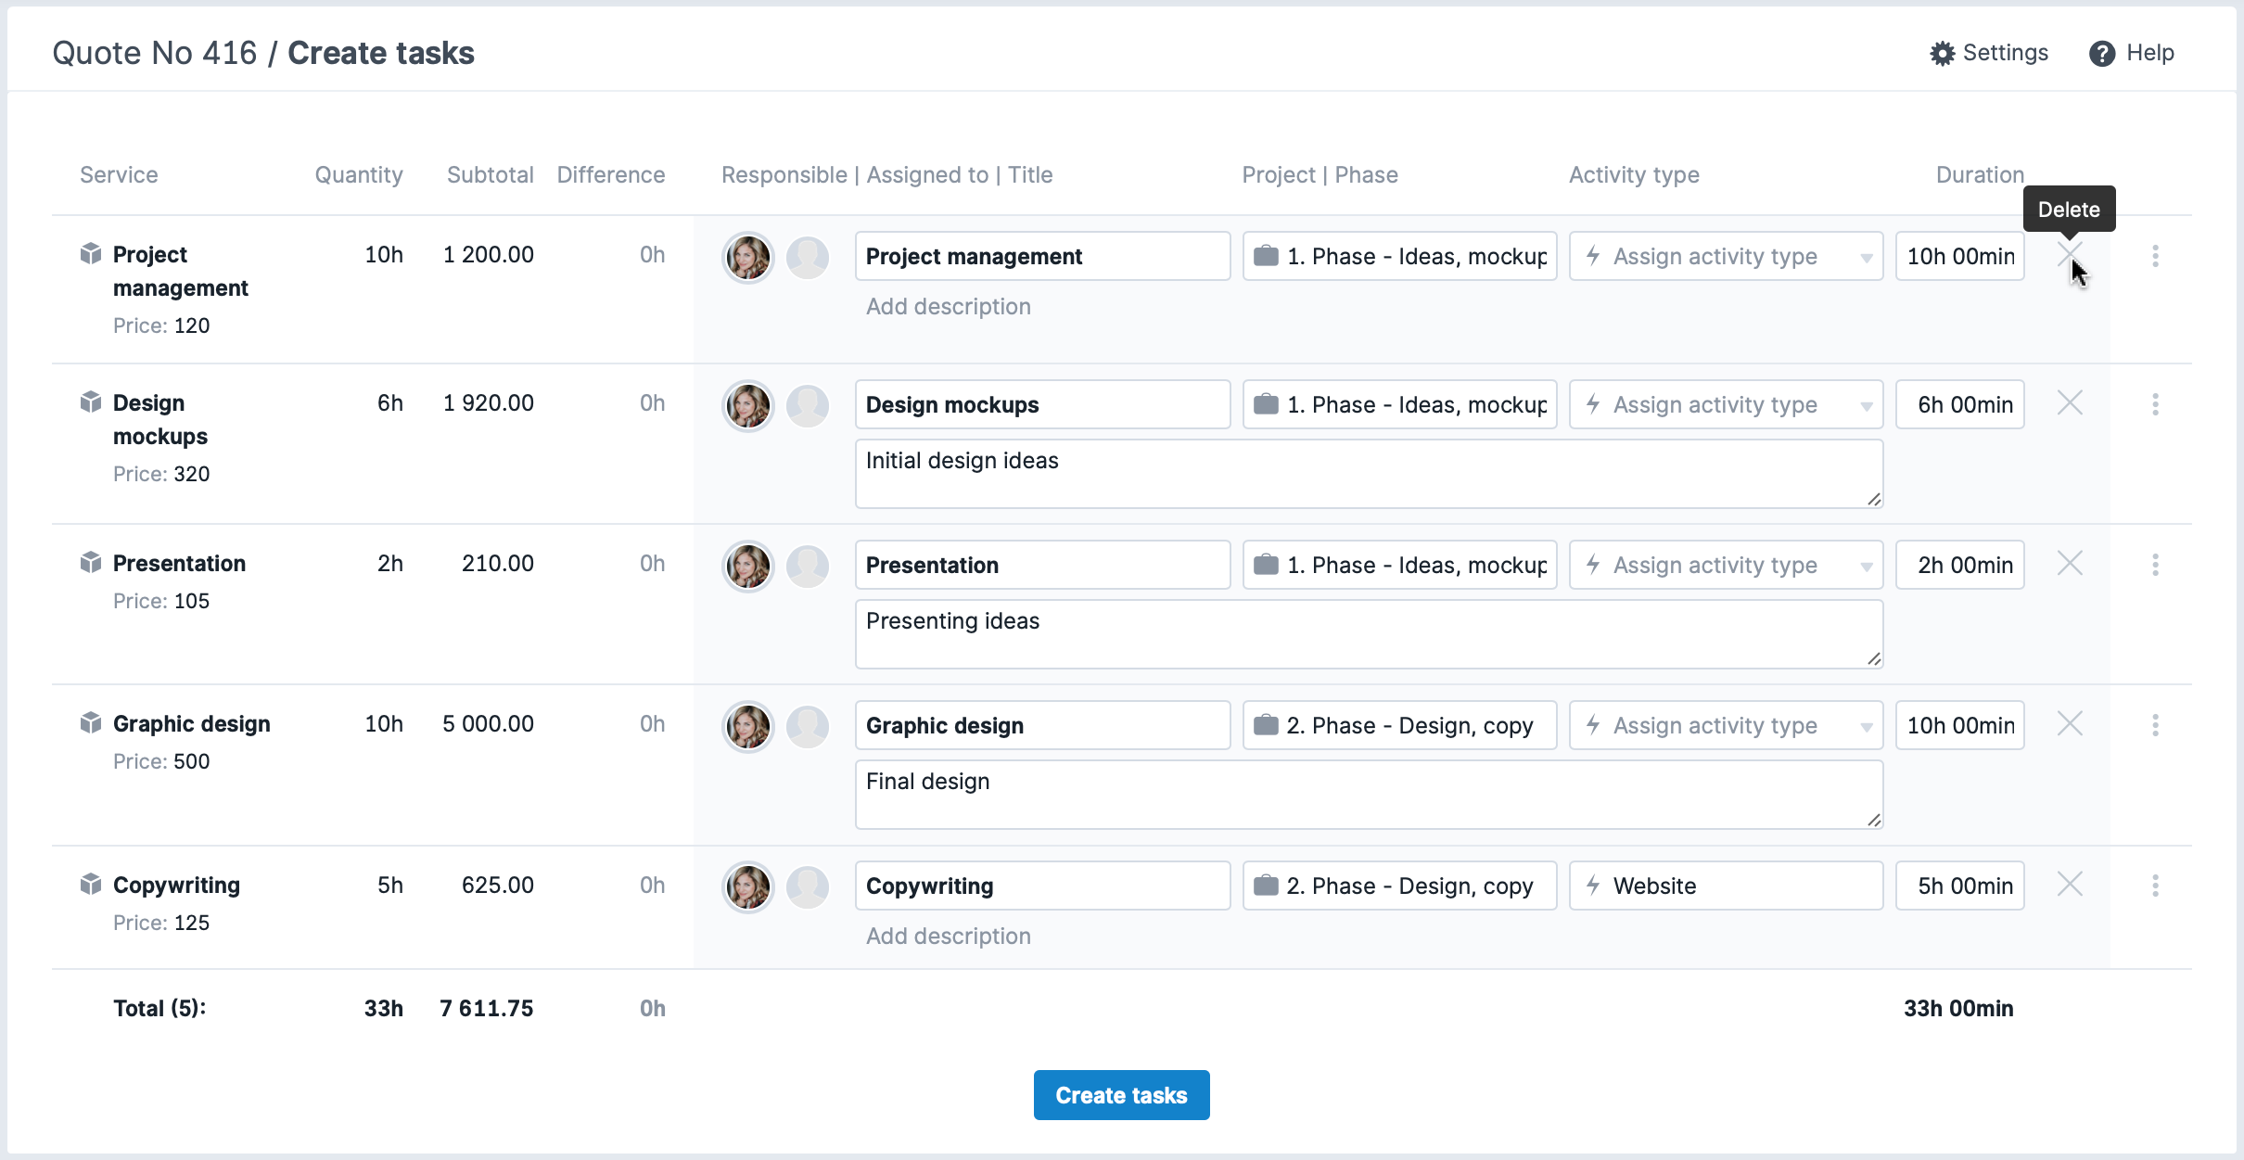Open more options for Graphic design row
Image resolution: width=2244 pixels, height=1160 pixels.
click(2155, 725)
